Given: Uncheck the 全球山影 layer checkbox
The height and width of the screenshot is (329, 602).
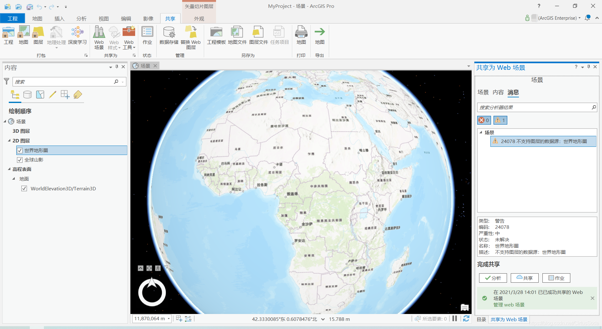Looking at the screenshot, I should 20,160.
